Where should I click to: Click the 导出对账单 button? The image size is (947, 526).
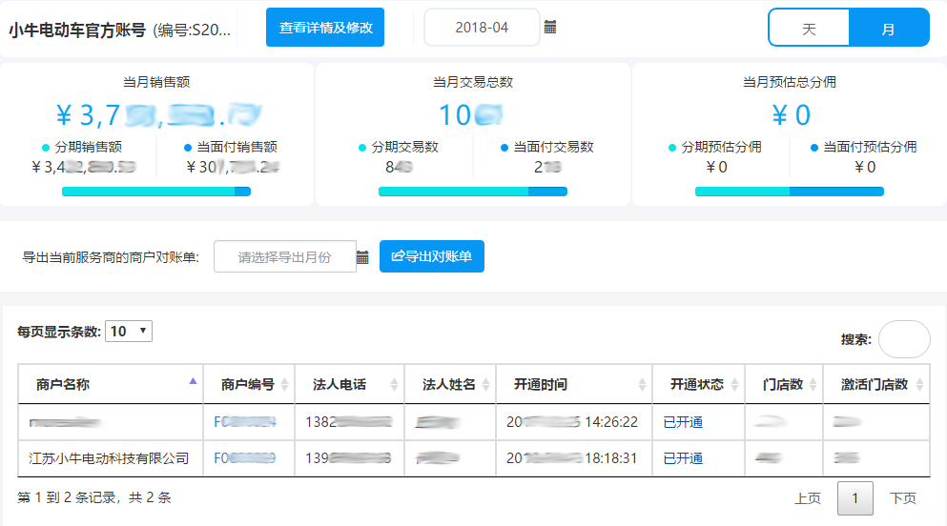tap(432, 256)
